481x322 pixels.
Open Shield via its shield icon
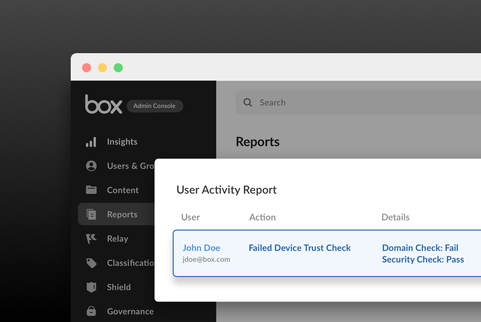click(x=92, y=287)
